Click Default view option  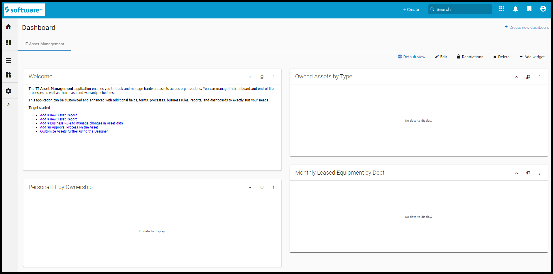click(412, 57)
